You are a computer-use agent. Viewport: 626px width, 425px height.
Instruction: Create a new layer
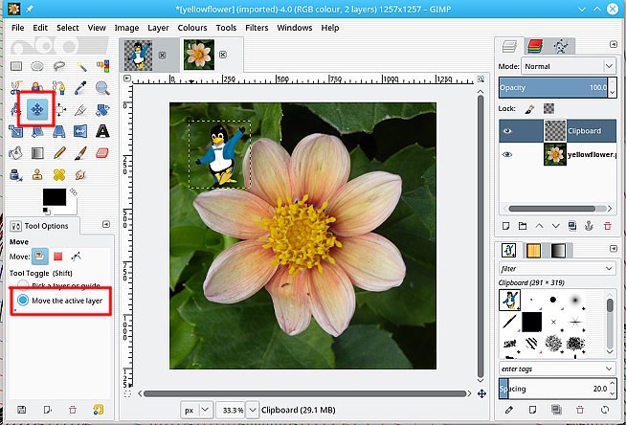(505, 226)
